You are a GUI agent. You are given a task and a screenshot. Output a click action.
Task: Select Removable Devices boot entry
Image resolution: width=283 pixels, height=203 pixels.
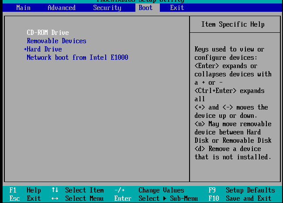[56, 41]
